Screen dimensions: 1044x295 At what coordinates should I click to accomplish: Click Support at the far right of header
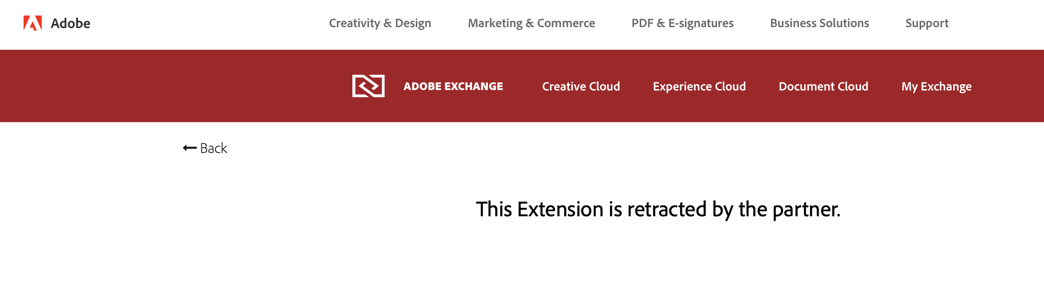(927, 23)
